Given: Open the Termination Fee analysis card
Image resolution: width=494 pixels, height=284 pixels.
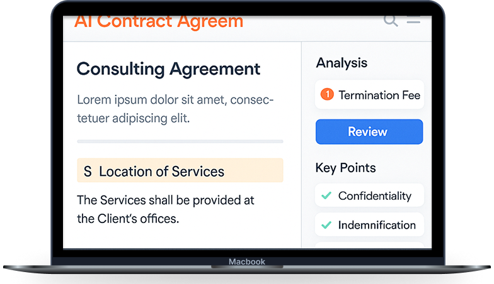Looking at the screenshot, I should point(369,95).
